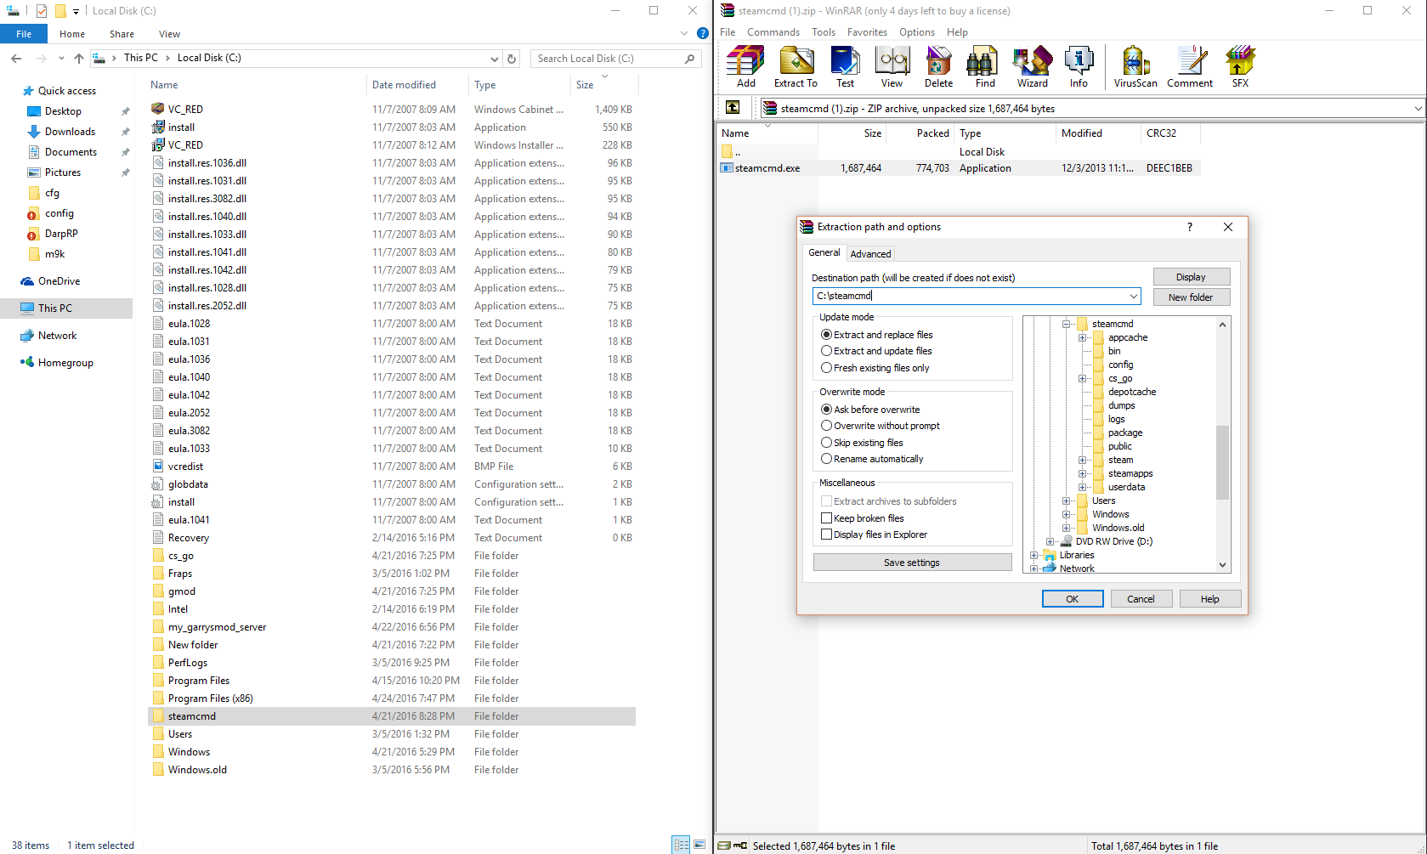Open the Share ribbon tab in Explorer
1427x854 pixels.
122,34
